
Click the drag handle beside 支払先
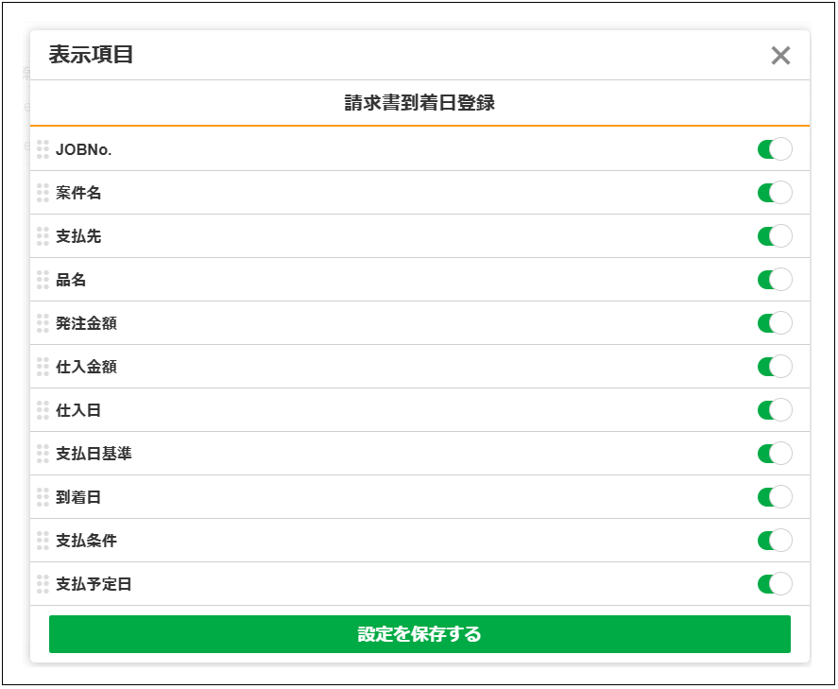[43, 236]
